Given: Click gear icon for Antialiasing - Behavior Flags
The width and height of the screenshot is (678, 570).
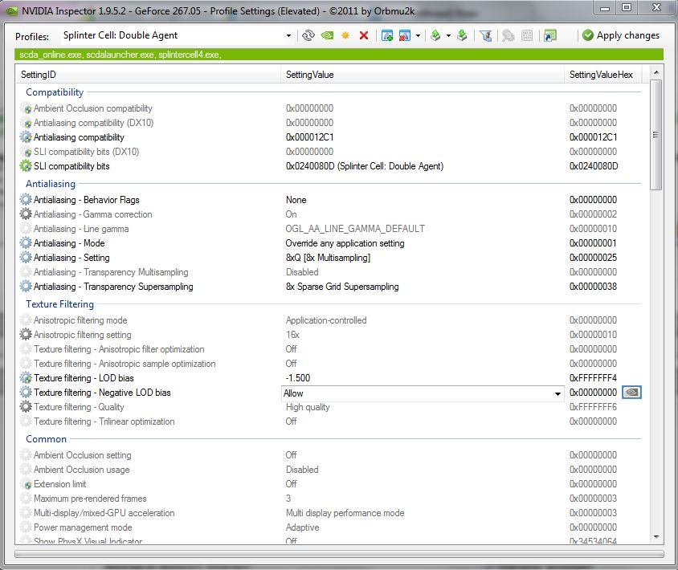Looking at the screenshot, I should tap(26, 200).
